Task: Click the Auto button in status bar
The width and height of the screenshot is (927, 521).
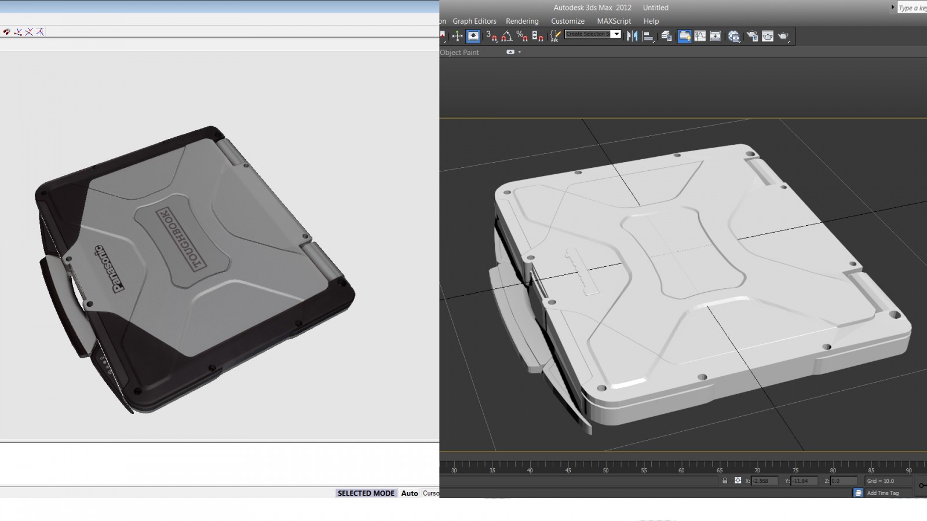Action: click(x=409, y=493)
